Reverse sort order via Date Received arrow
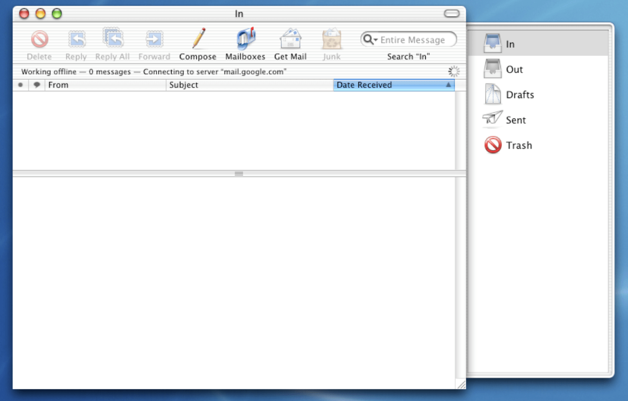Image resolution: width=628 pixels, height=401 pixels. (x=448, y=85)
